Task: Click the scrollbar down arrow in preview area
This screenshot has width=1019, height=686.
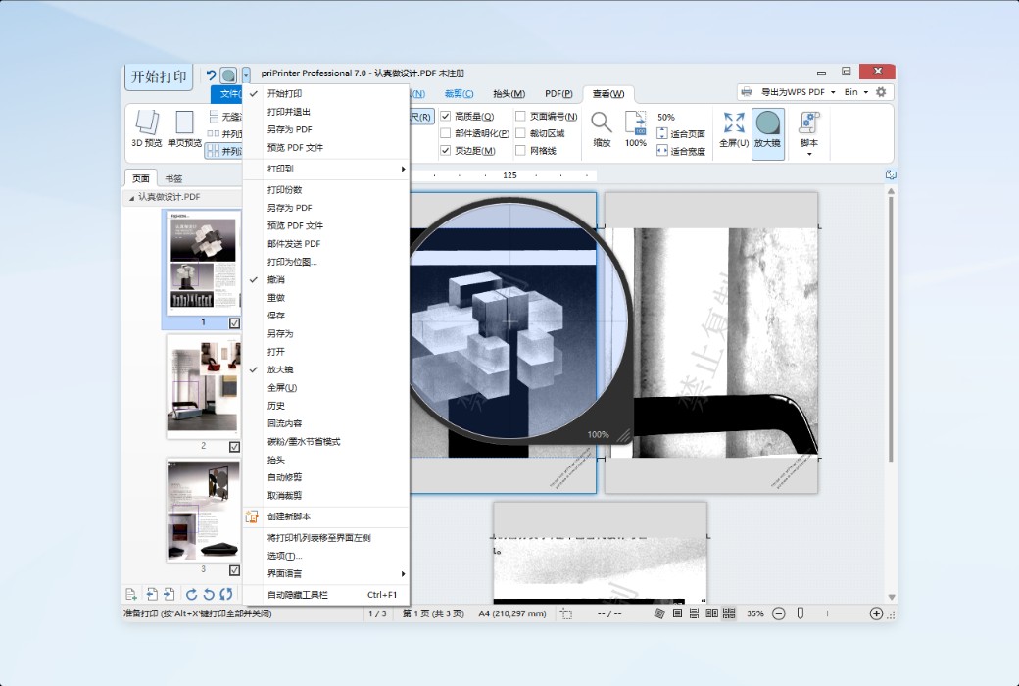Action: (891, 597)
